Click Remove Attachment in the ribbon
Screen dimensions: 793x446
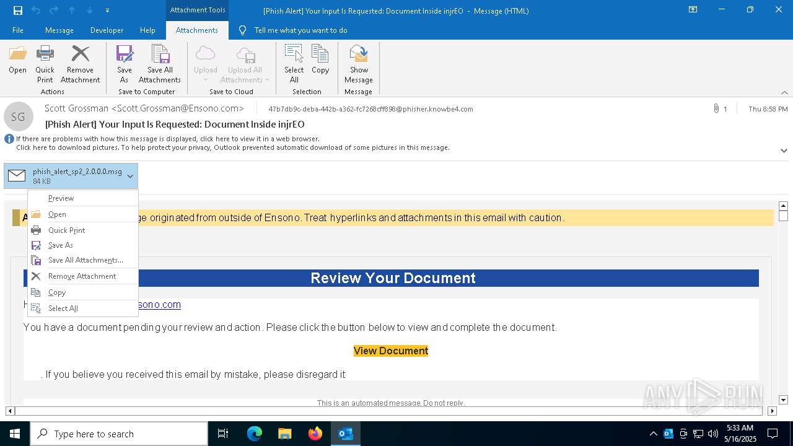click(80, 64)
